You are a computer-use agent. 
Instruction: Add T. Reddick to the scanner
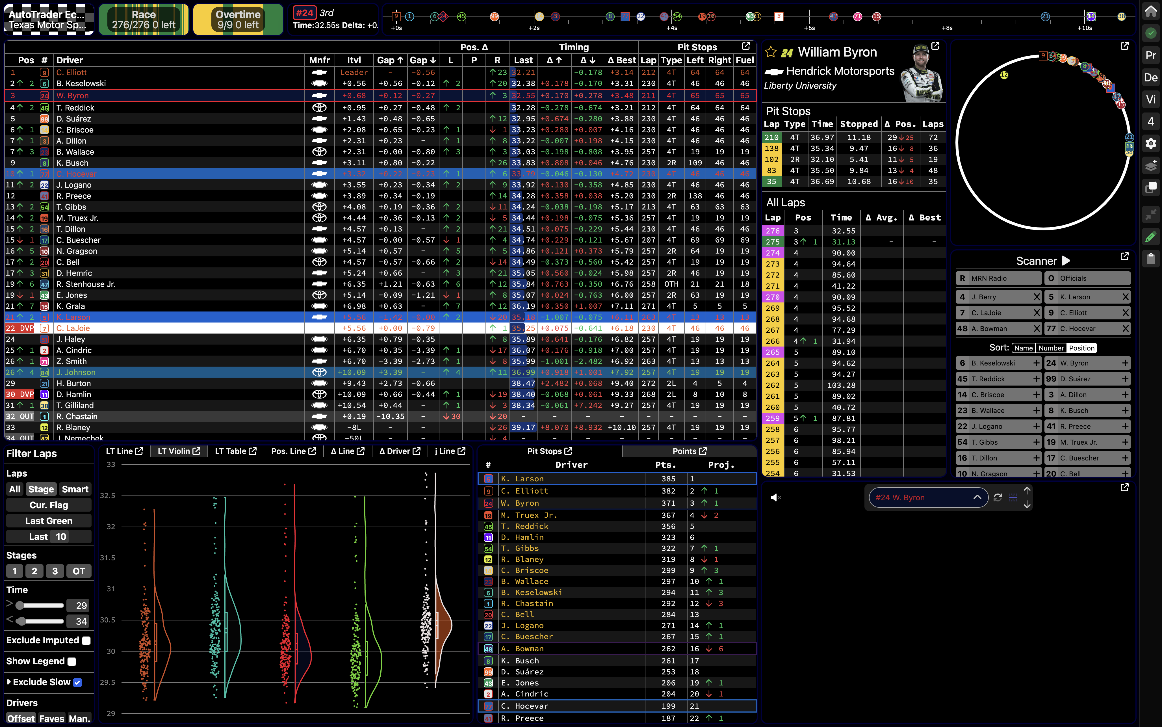(1037, 379)
